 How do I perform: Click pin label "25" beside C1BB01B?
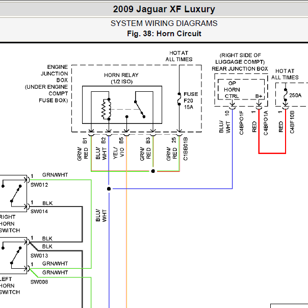pos(174,140)
